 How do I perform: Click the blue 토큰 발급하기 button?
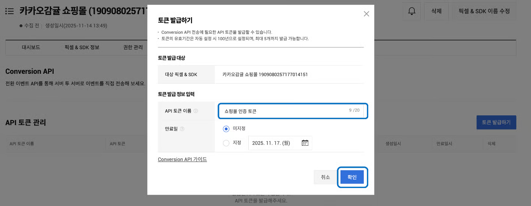[x=496, y=122]
